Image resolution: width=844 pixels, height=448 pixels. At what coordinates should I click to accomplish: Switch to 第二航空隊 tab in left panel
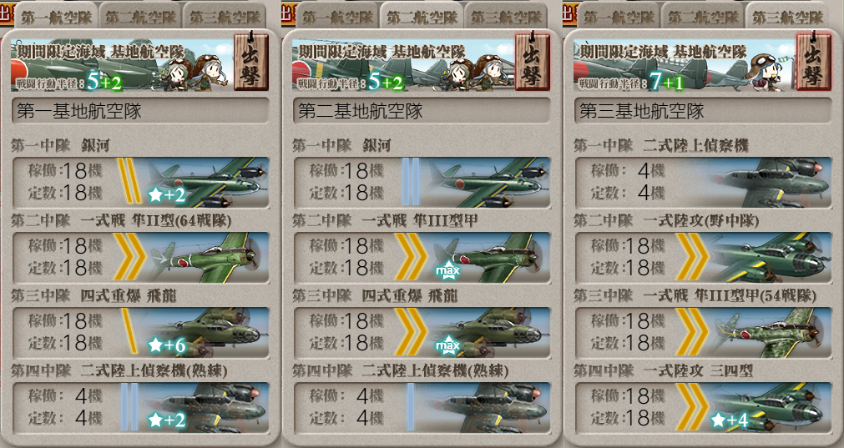pos(140,18)
